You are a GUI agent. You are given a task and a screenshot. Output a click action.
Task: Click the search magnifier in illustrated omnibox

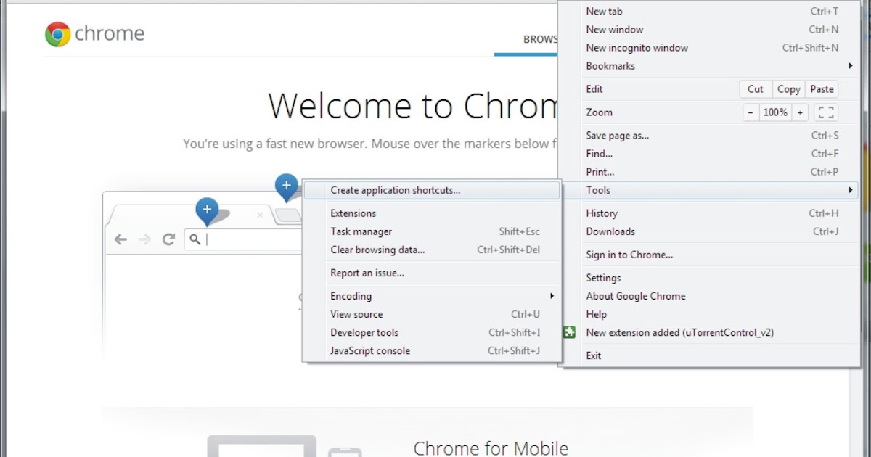point(195,239)
